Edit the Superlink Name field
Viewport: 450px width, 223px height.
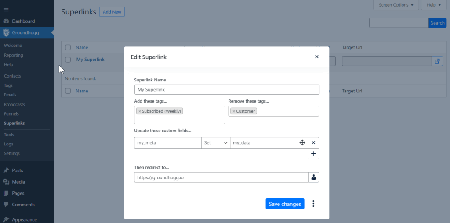227,90
